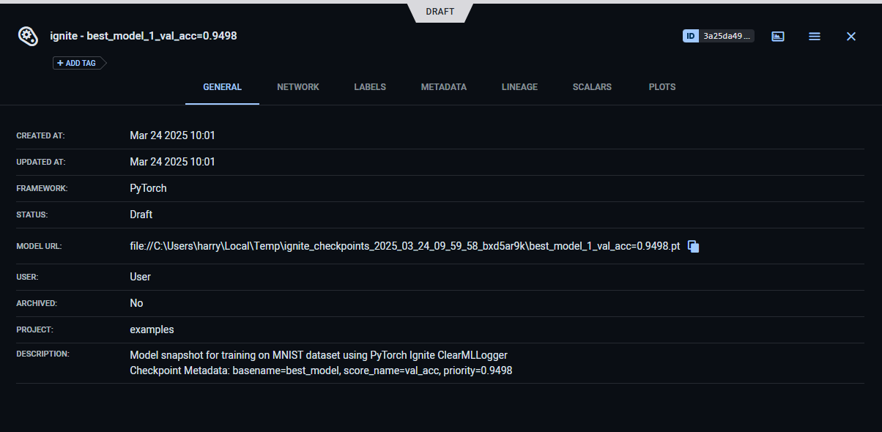Click the blue ID badge
The width and height of the screenshot is (882, 432).
pyautogui.click(x=690, y=36)
